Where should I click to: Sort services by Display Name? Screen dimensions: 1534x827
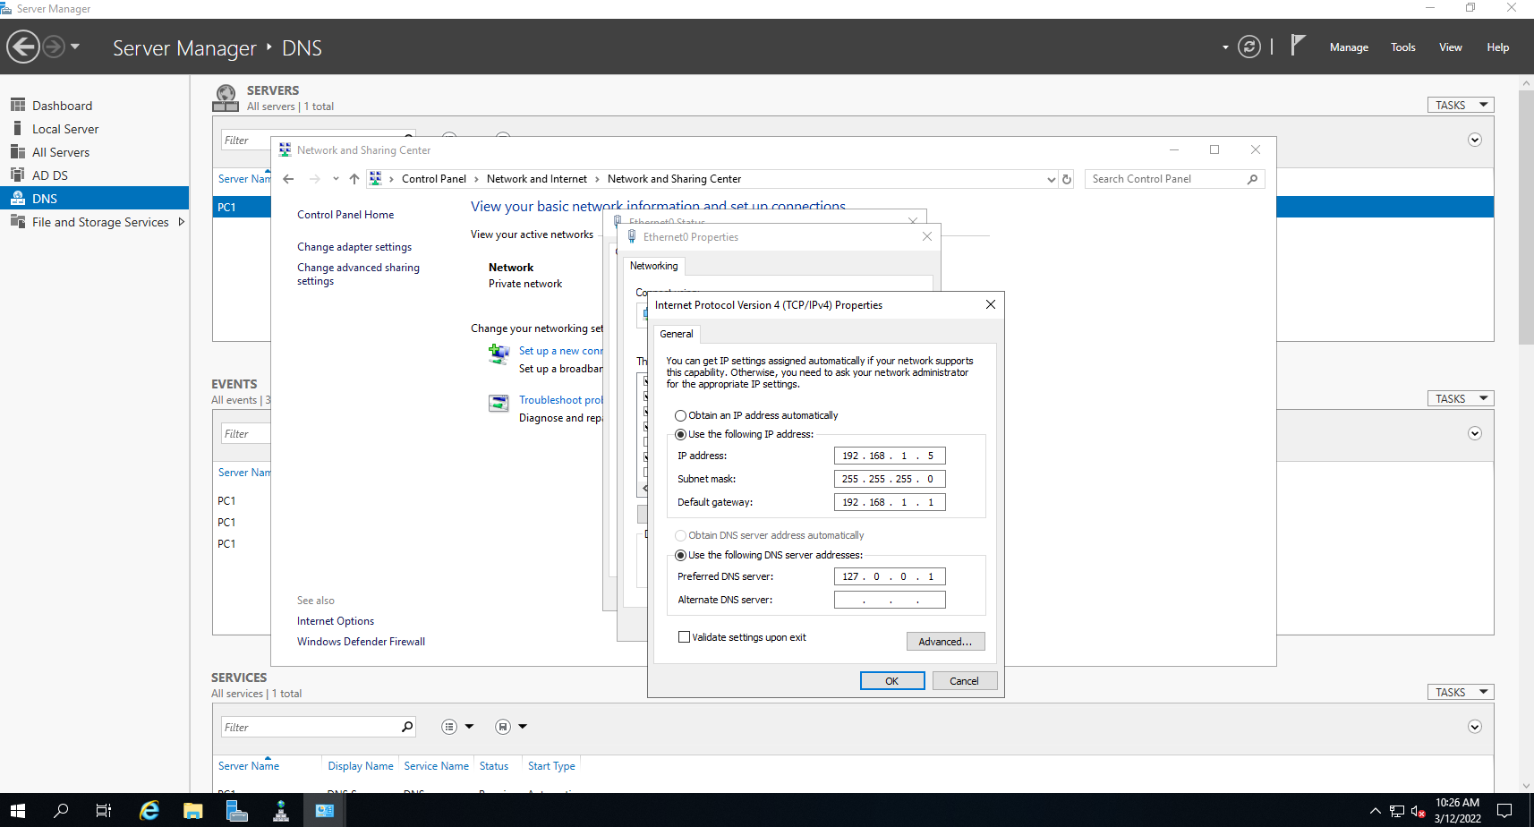point(361,766)
